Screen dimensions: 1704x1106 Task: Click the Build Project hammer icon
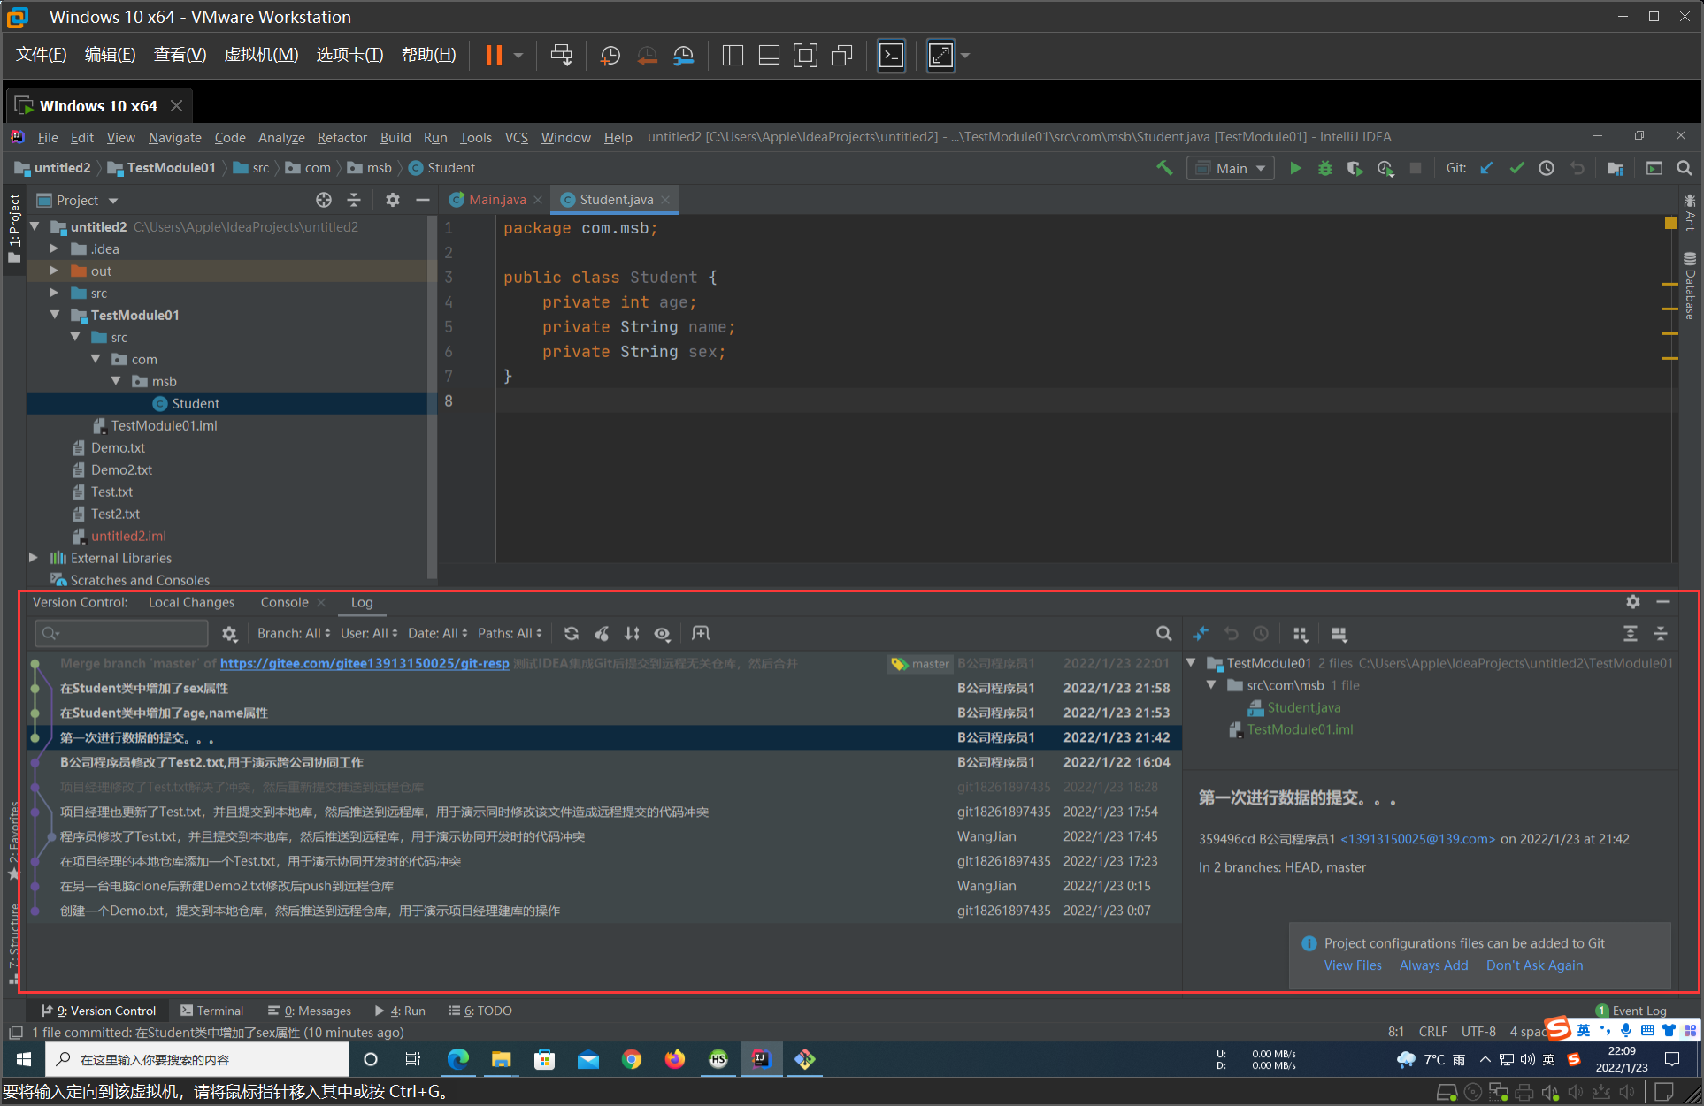pos(1164,168)
